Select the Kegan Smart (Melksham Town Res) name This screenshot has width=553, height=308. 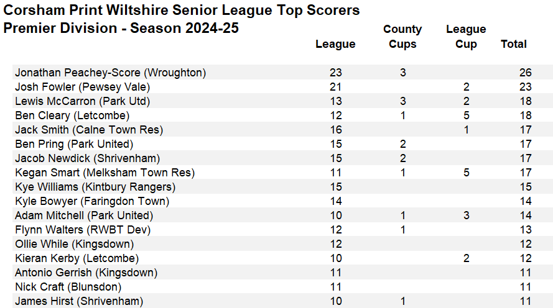[x=105, y=173]
